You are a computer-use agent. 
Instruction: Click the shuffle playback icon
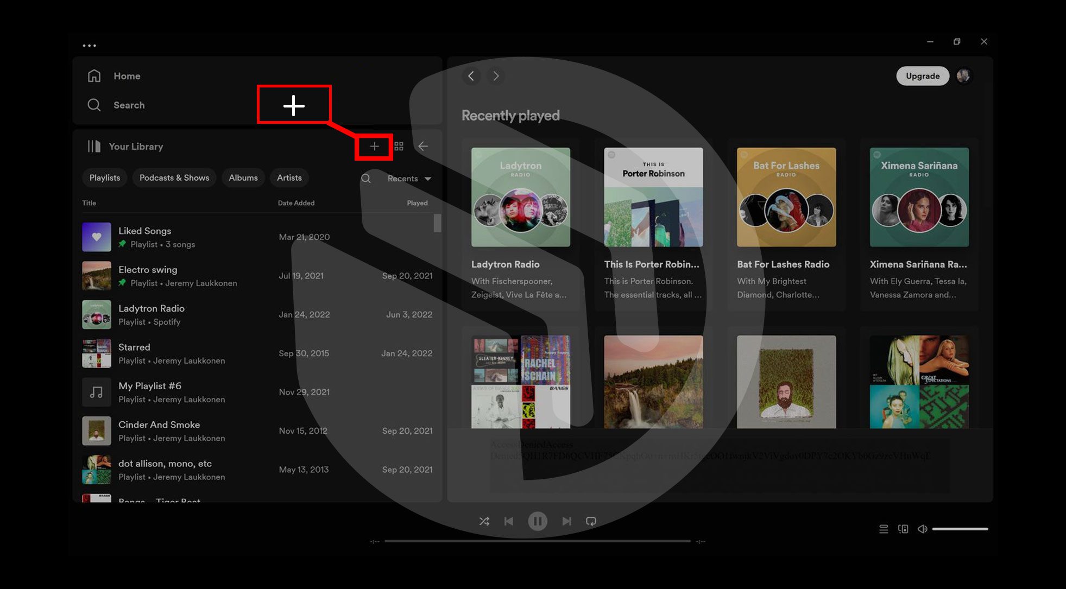(483, 520)
